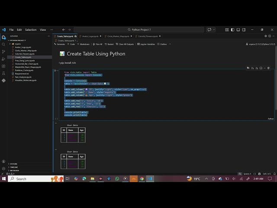Open Windows Start menu
This screenshot has width=277, height=208.
[x=4, y=179]
